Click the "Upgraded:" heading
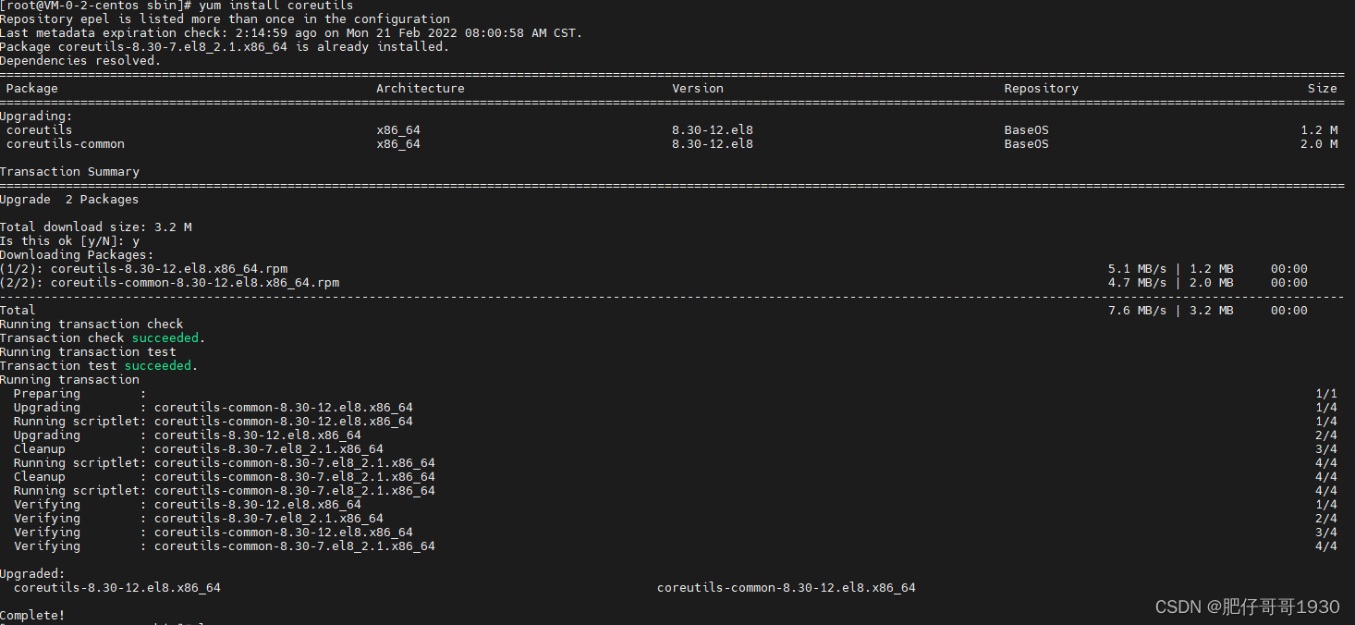The image size is (1355, 625). (x=32, y=574)
